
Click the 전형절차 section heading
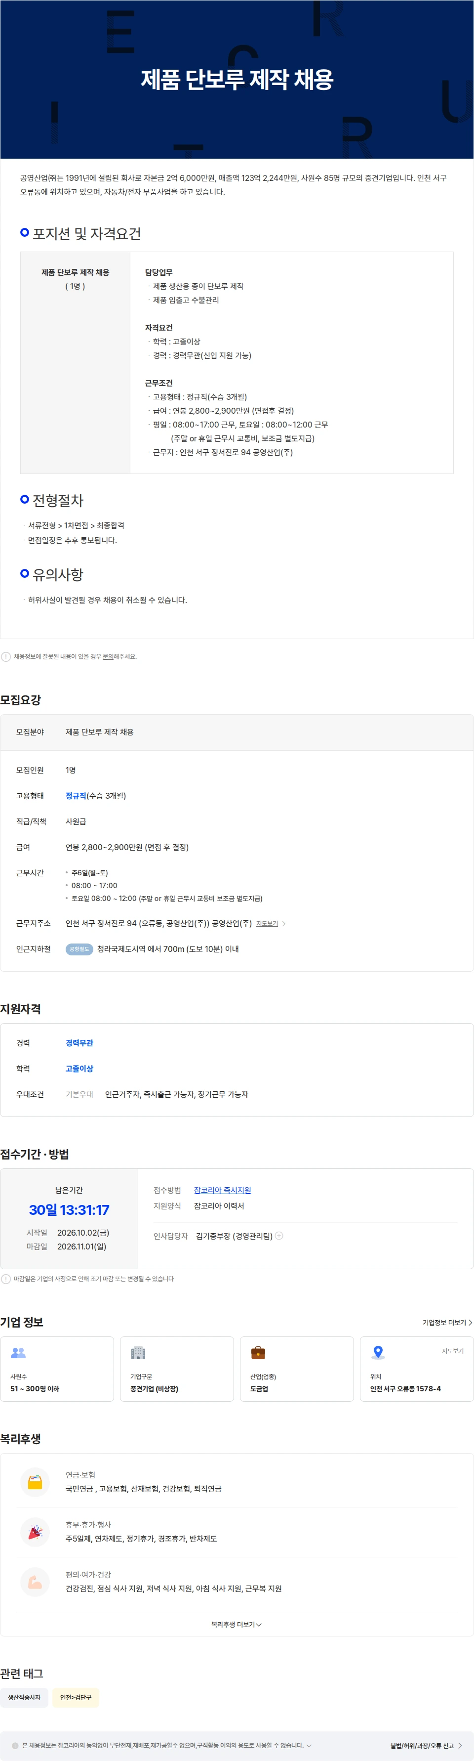tap(58, 500)
